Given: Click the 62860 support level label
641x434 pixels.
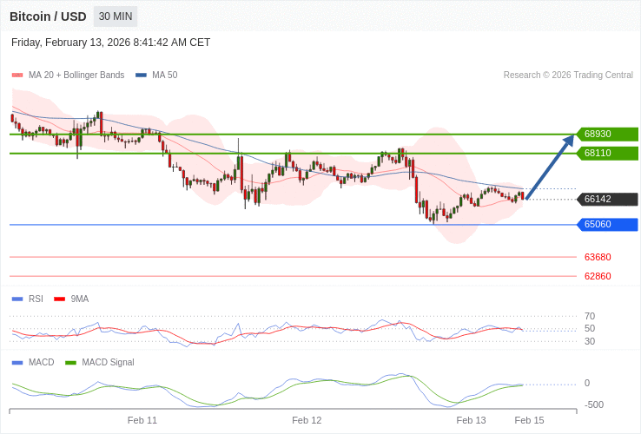Looking at the screenshot, I should pyautogui.click(x=598, y=277).
